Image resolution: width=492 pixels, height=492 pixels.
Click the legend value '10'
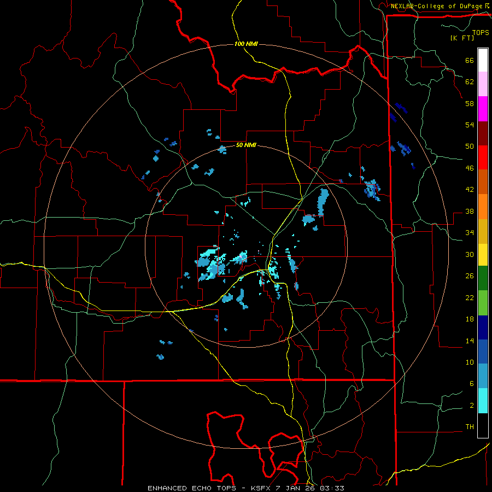(470, 362)
